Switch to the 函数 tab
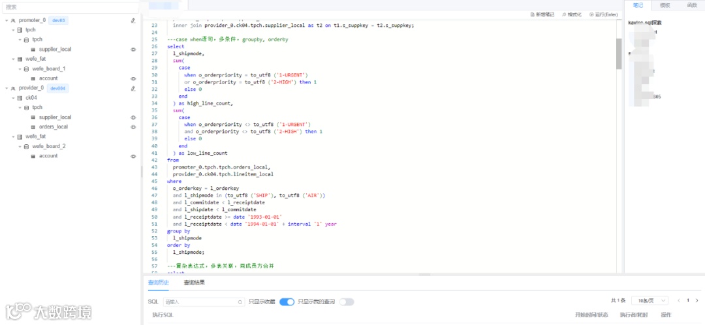705x325 pixels. pyautogui.click(x=691, y=5)
